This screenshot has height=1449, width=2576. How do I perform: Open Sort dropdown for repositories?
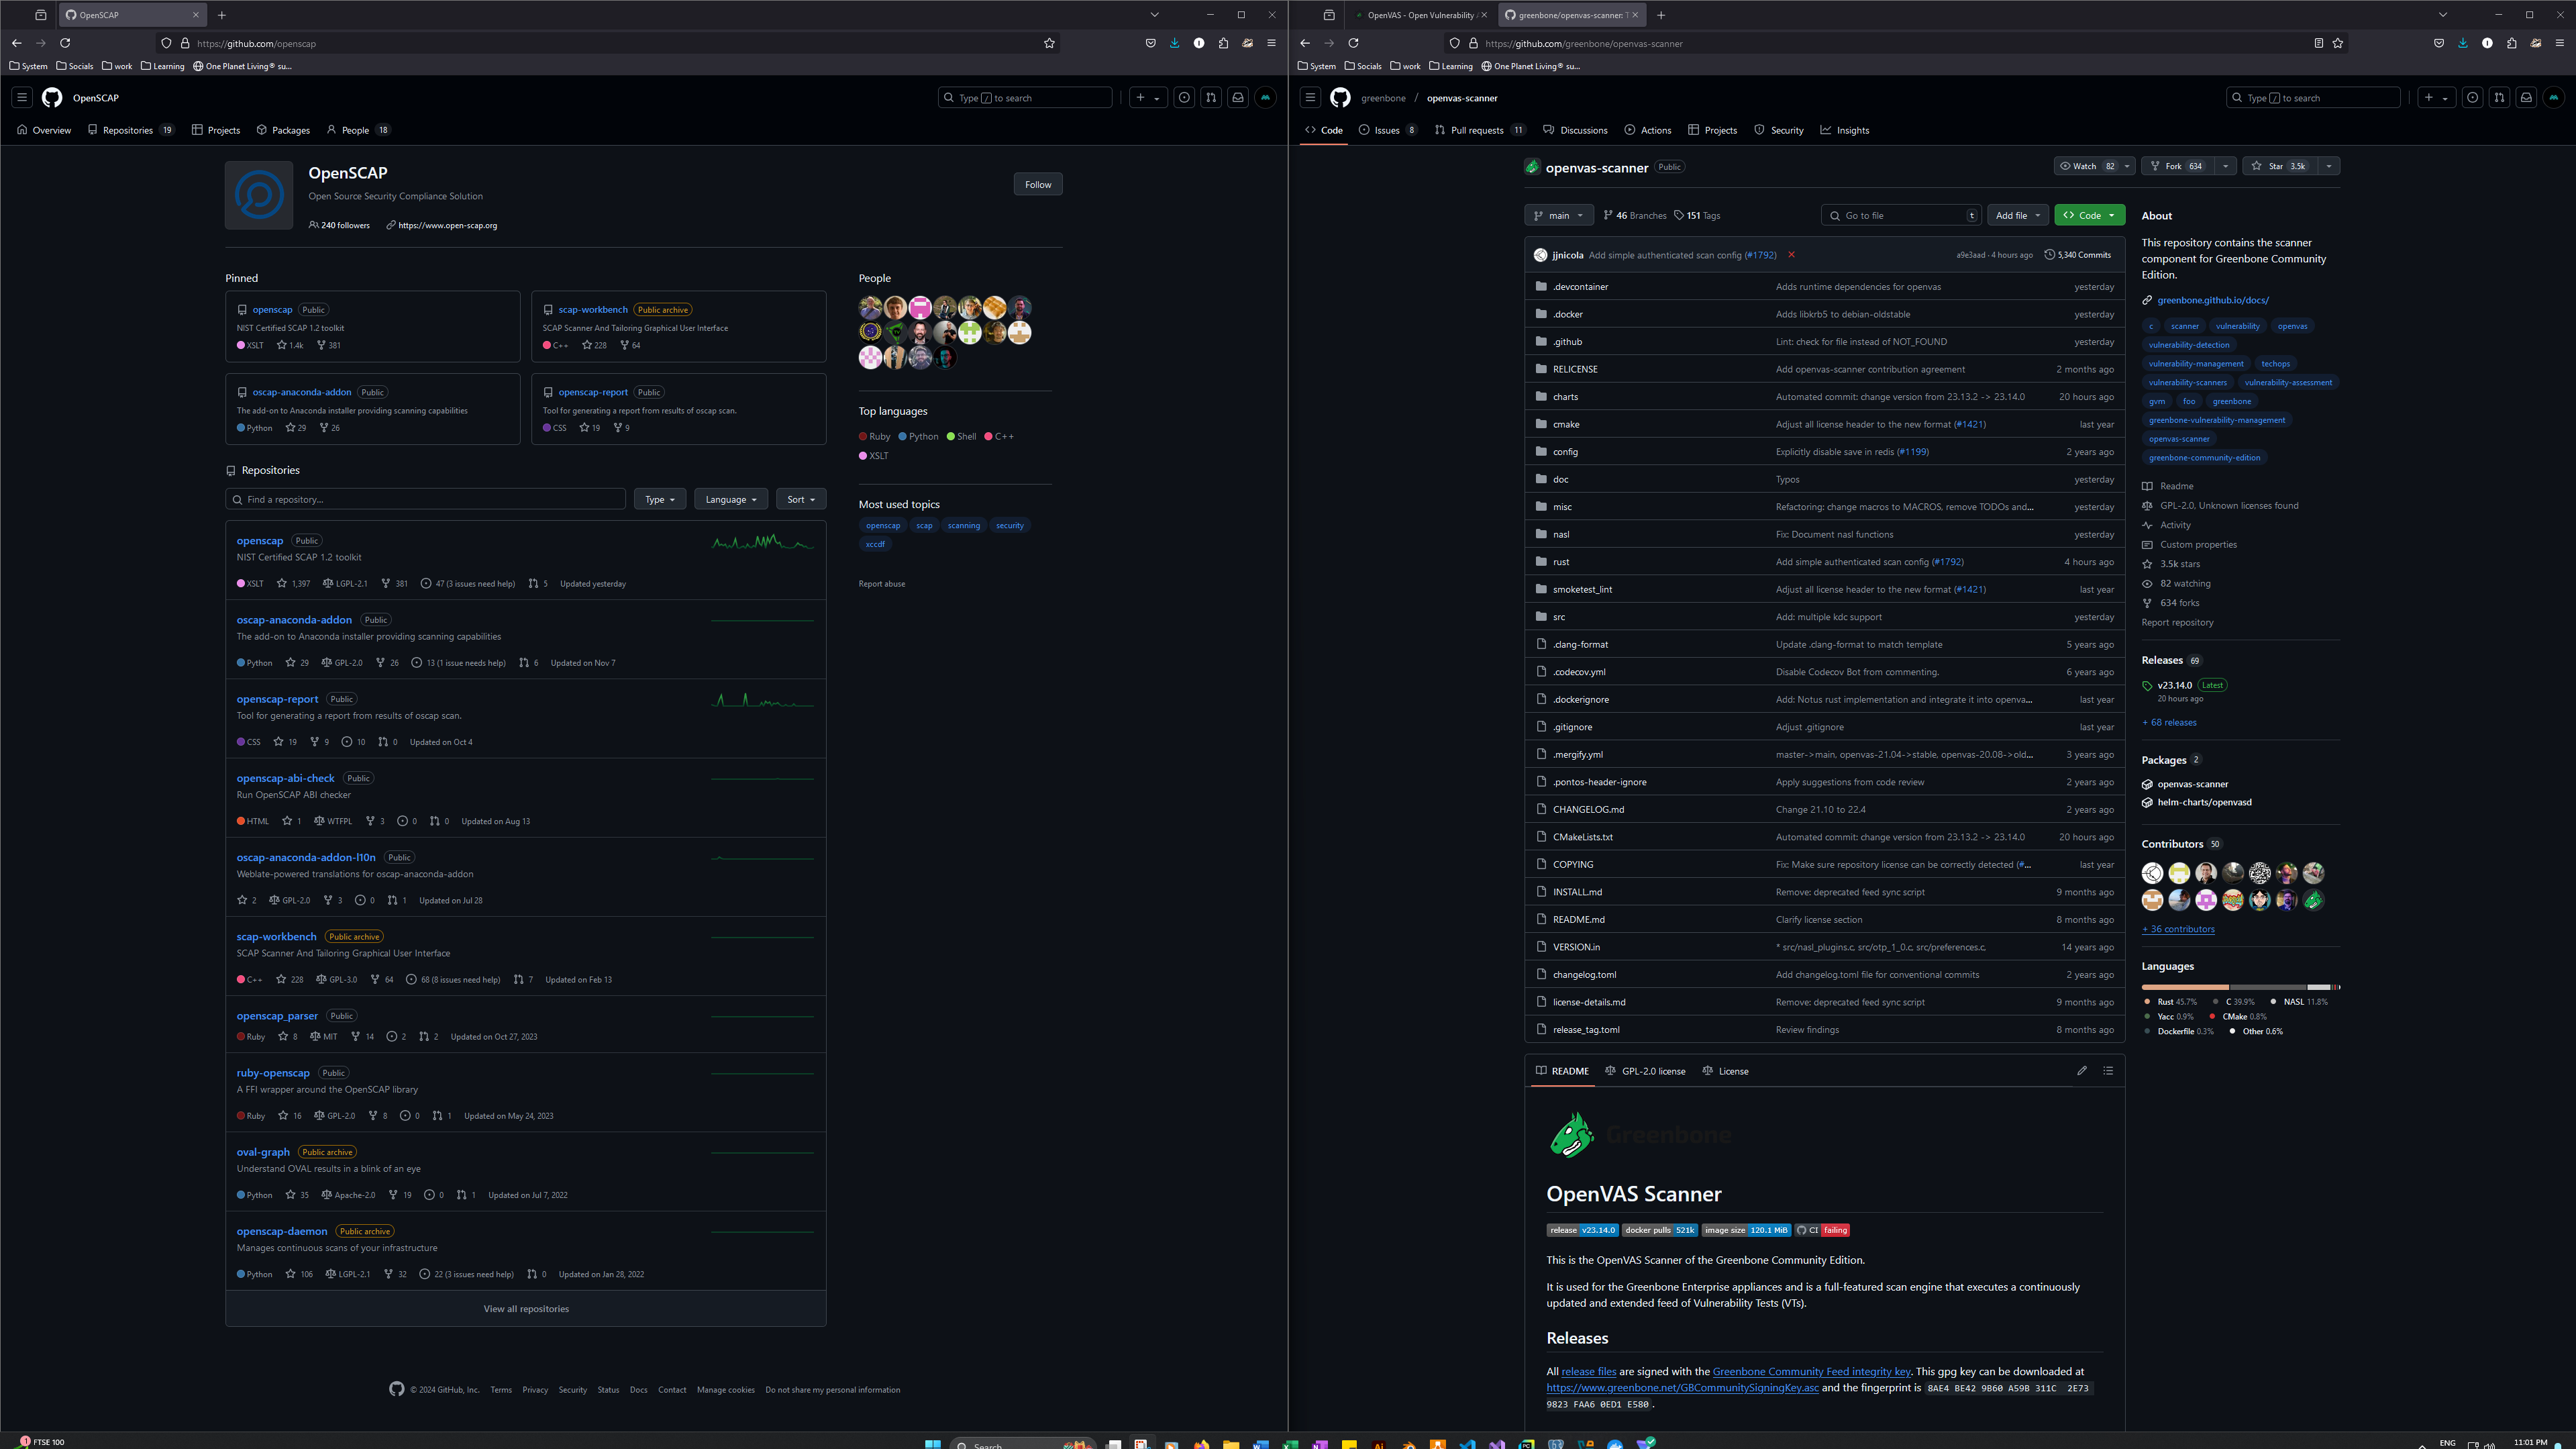coord(801,499)
